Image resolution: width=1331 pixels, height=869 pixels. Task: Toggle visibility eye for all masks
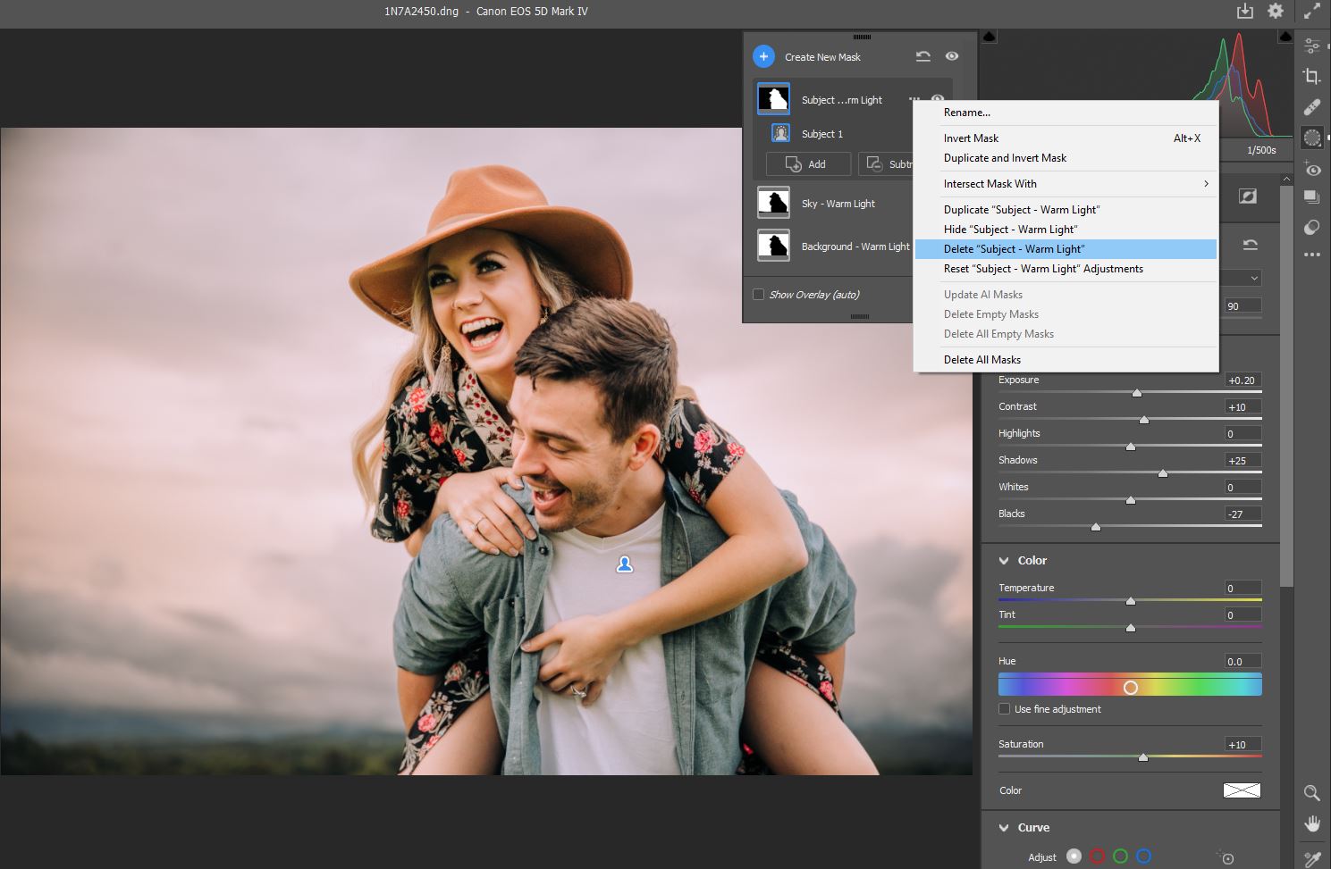(952, 56)
